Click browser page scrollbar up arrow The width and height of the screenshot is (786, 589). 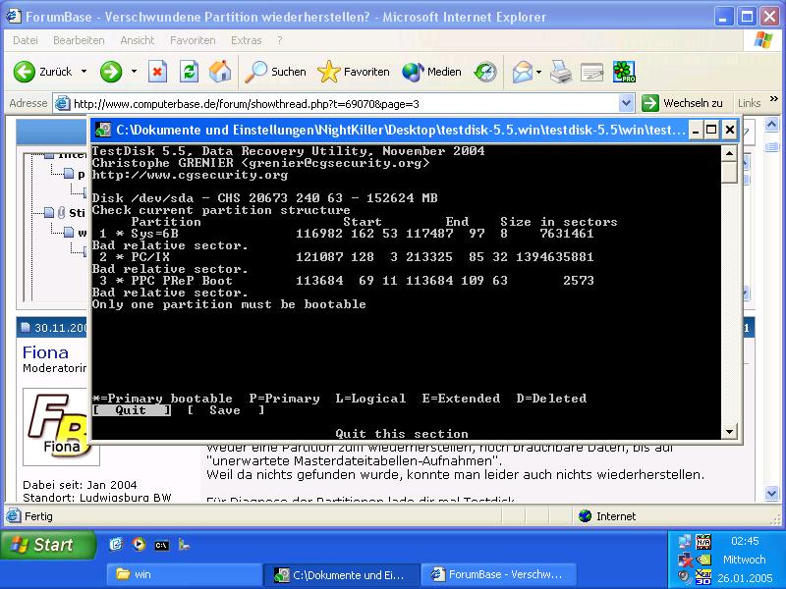pos(772,125)
